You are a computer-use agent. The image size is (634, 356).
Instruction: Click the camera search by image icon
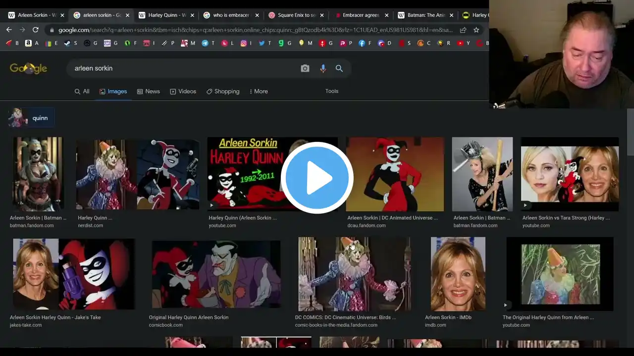tap(305, 69)
